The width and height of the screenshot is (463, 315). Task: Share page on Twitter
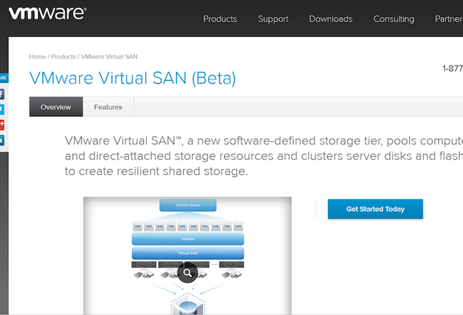pos(2,109)
